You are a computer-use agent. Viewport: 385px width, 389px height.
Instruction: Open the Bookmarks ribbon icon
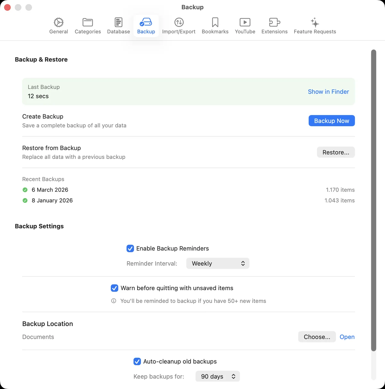tap(215, 22)
